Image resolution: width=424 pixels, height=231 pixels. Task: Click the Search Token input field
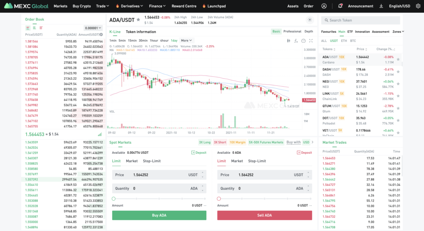361,20
